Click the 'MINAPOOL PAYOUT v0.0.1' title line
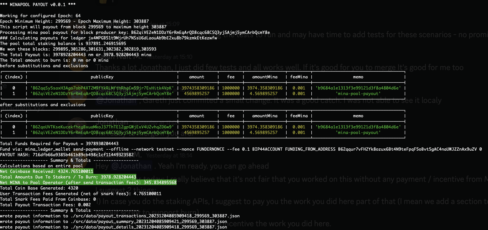The width and height of the screenshot is (488, 230). click(x=38, y=5)
